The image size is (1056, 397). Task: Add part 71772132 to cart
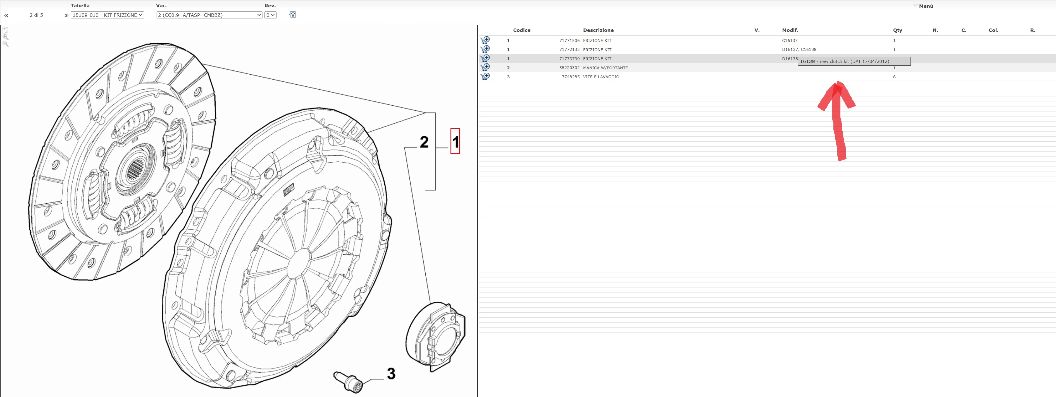tap(485, 49)
